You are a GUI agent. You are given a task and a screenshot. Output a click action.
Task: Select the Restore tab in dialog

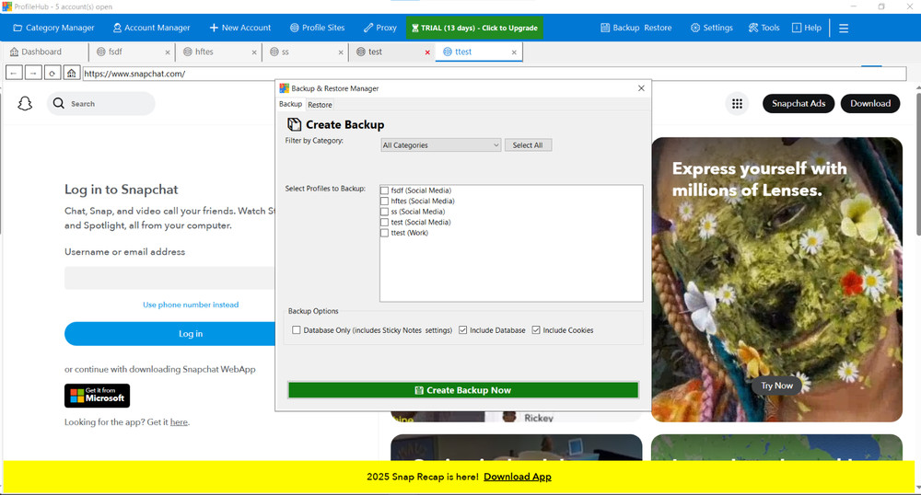coord(320,104)
